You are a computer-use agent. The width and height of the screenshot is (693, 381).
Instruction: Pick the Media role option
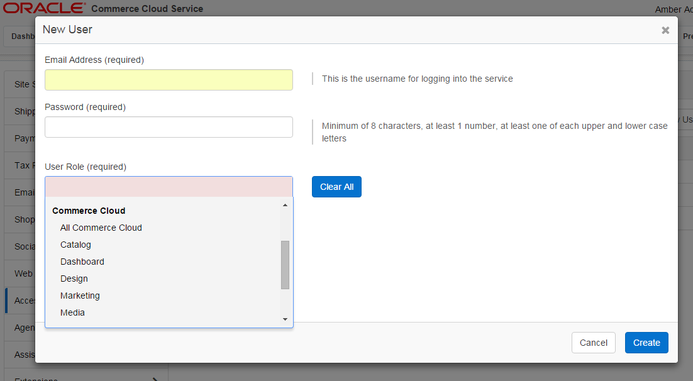point(72,312)
